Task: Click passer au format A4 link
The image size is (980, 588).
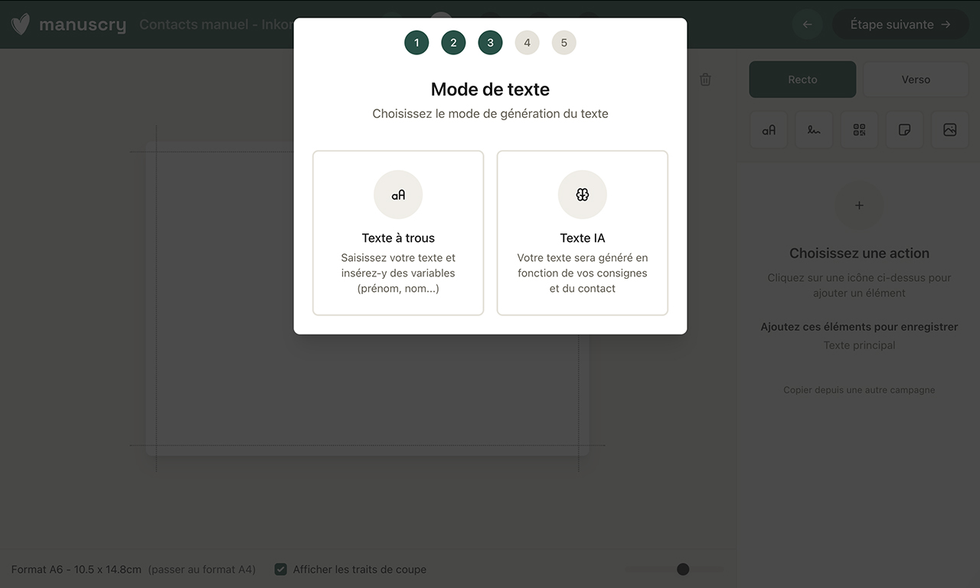Action: pos(202,570)
